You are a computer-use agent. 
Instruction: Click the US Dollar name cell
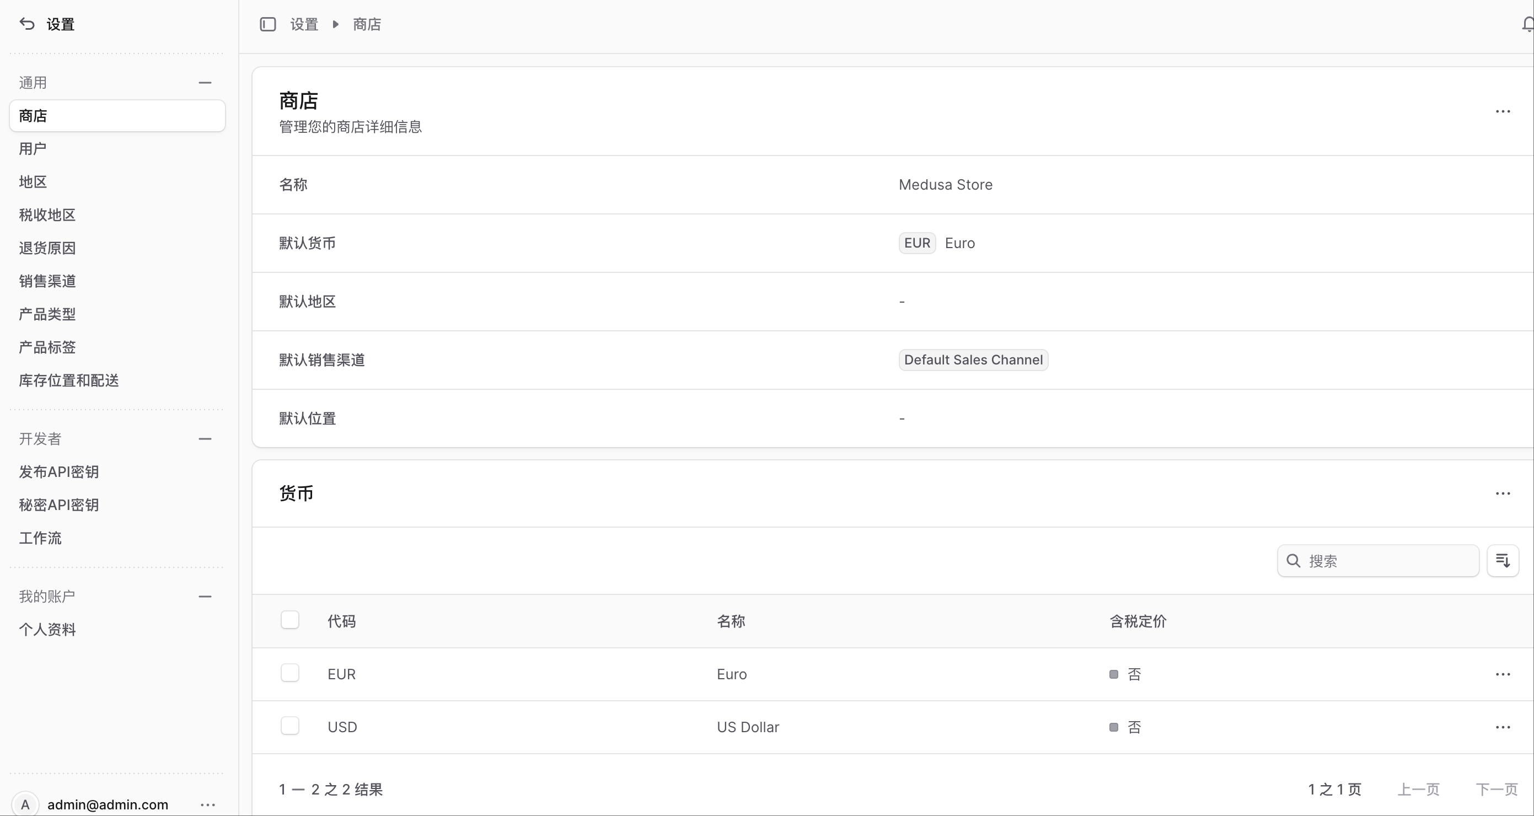pyautogui.click(x=748, y=727)
